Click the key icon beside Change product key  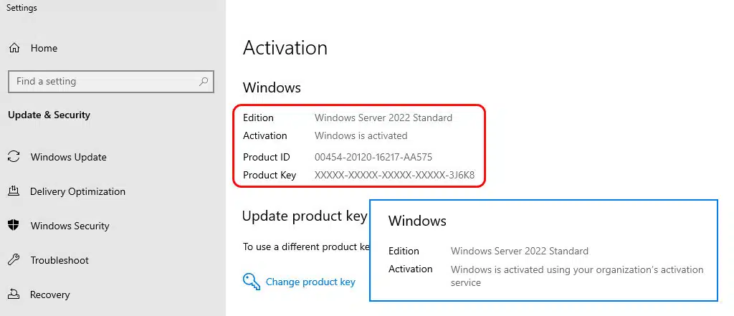(251, 282)
